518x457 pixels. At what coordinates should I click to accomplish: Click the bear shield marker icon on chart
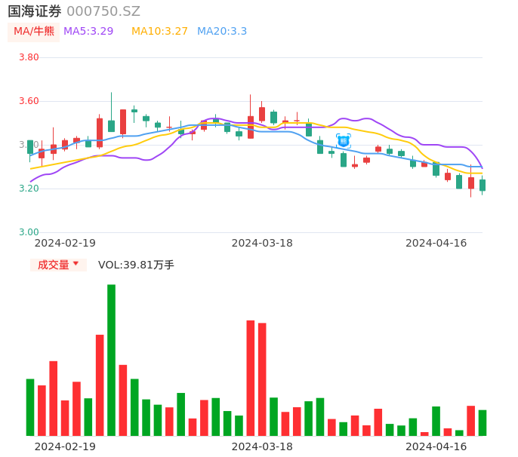tap(344, 141)
